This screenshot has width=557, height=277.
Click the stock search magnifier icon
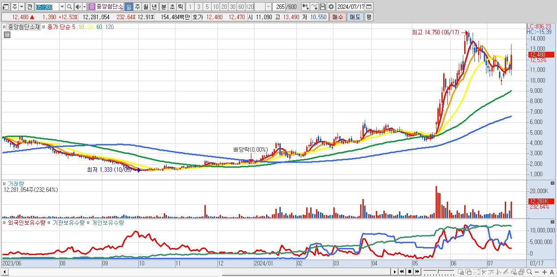click(70, 7)
